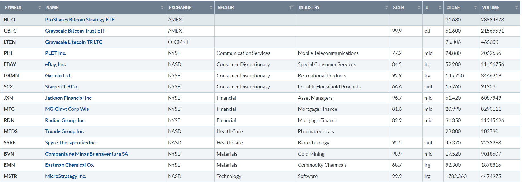Open the Compania de Minas Buenaventura SA link
Screen dimensions: 522x182
[x=87, y=154]
